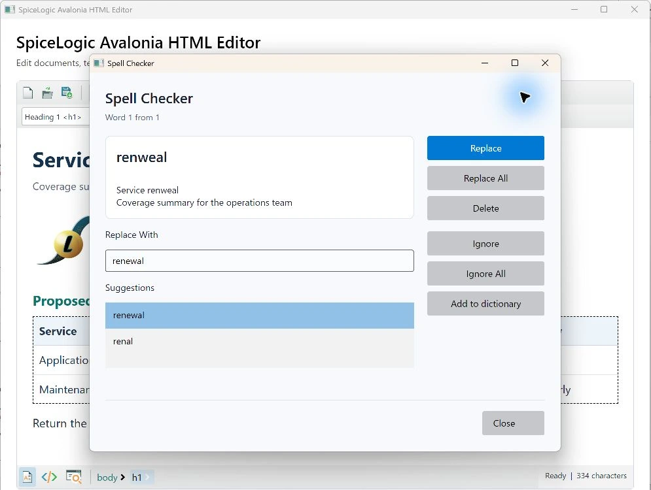Click the Save document floppy disk icon
This screenshot has height=490, width=651.
click(x=67, y=92)
